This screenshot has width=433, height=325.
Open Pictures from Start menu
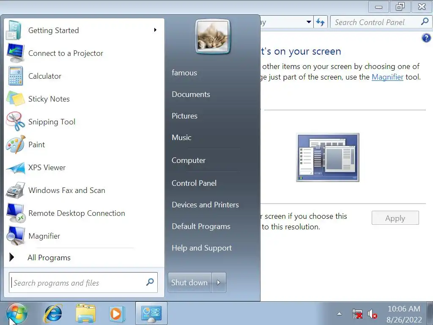click(184, 116)
